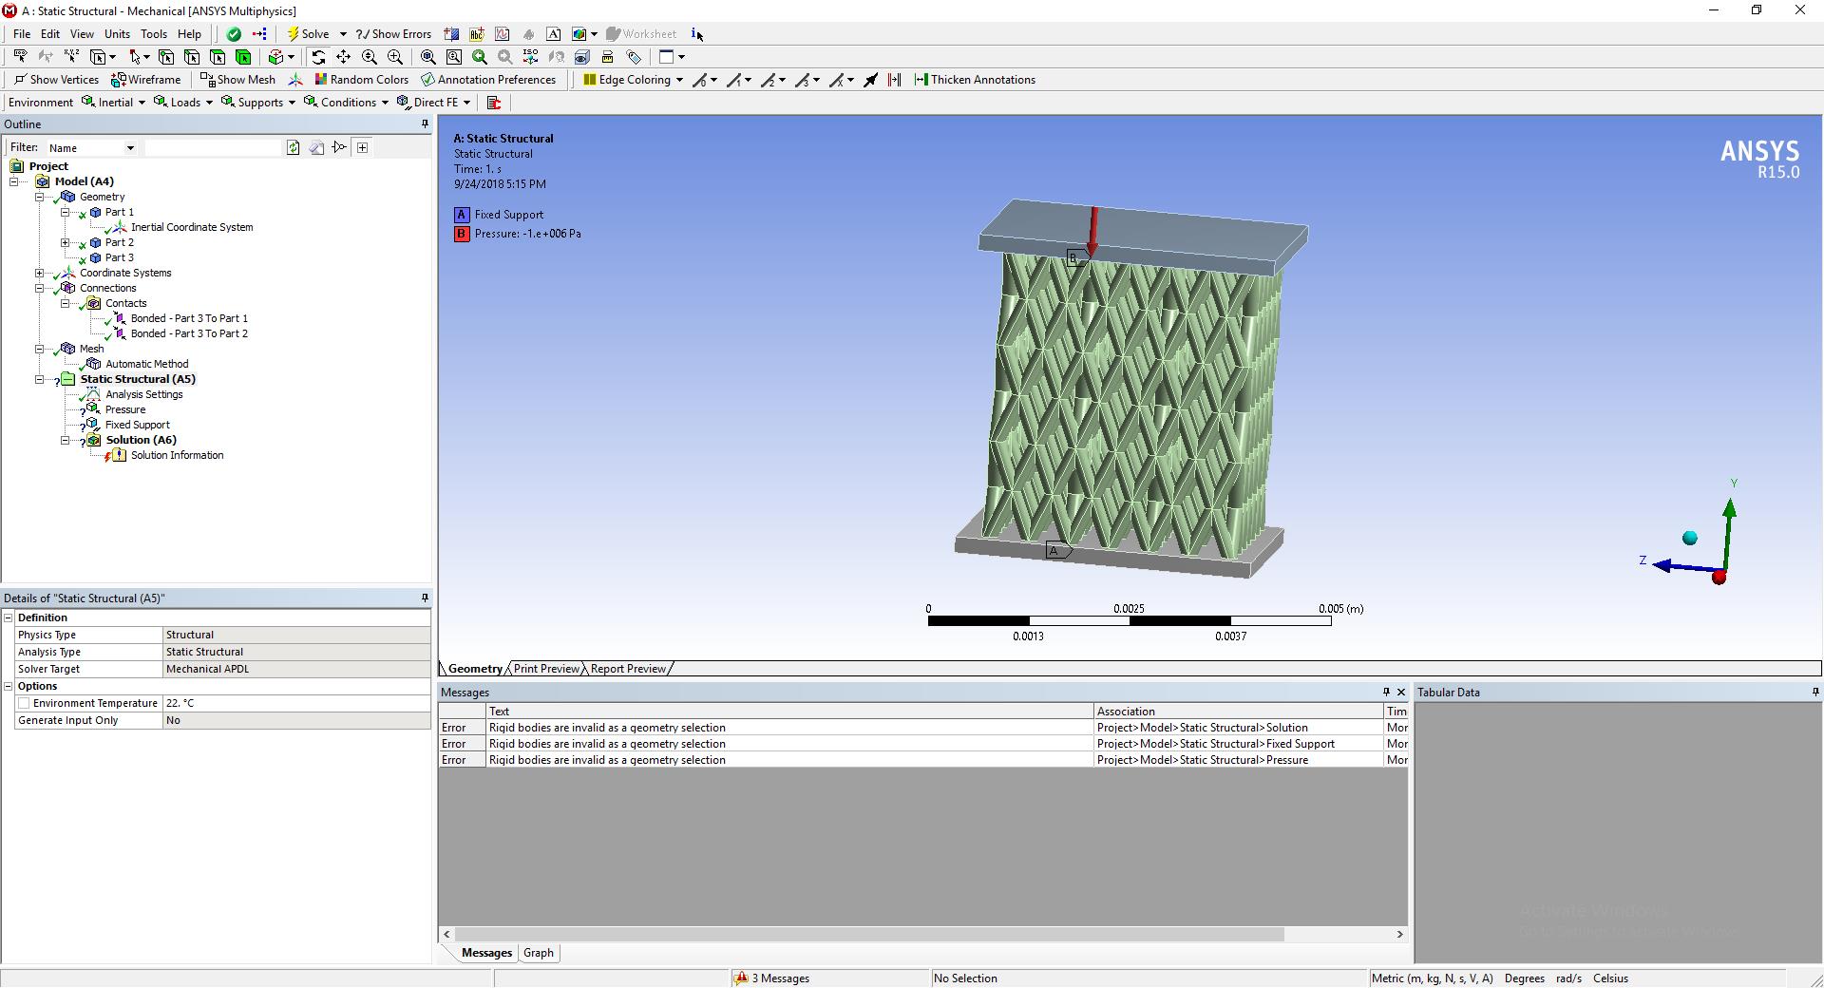Select the Vertex selection filter
This screenshot has height=988, width=1824.
point(166,57)
